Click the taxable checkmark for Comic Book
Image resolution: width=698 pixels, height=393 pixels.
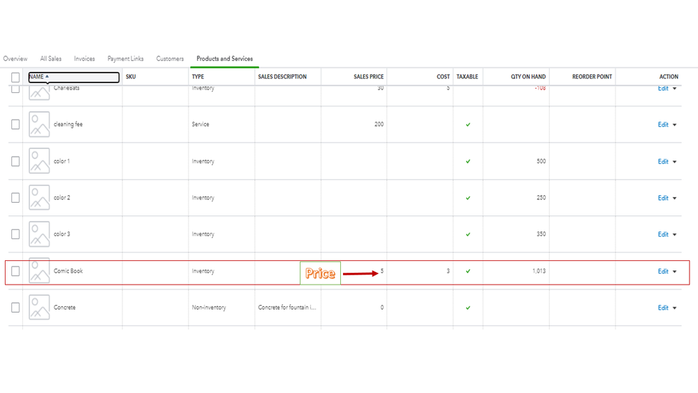click(x=468, y=271)
